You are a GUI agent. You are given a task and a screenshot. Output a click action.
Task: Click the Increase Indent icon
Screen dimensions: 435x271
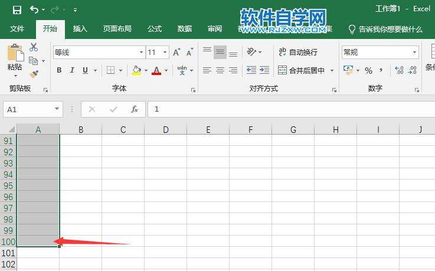[264, 70]
